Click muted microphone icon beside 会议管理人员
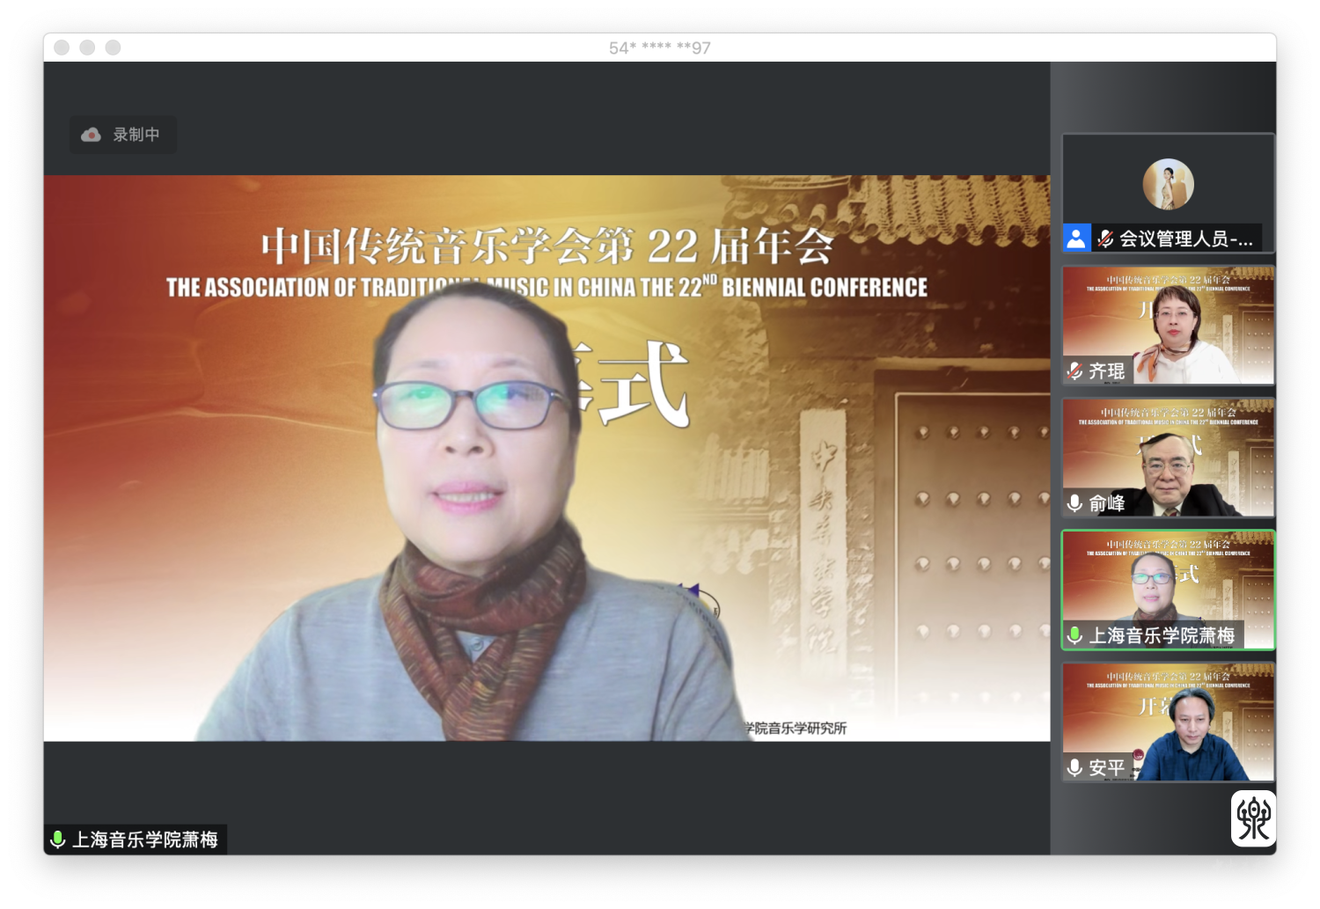Screen dimensions: 1320x909 (1105, 238)
